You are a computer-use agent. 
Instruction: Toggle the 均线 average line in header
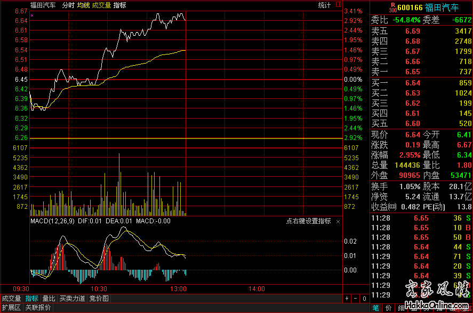(83, 5)
